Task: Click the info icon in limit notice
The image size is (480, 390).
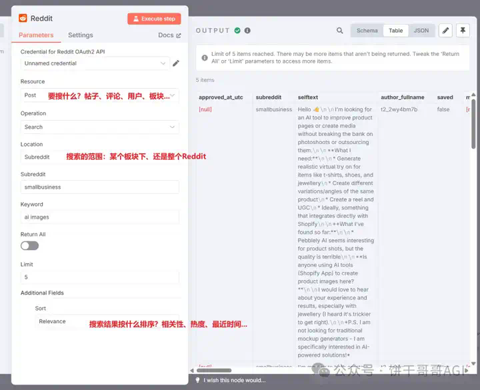Action: (x=205, y=57)
